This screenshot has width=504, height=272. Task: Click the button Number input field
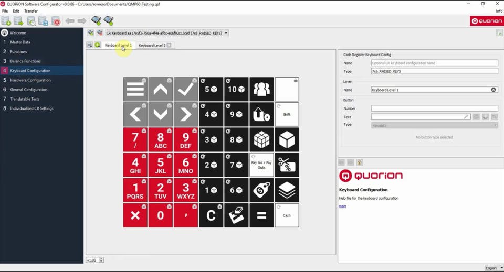click(434, 108)
